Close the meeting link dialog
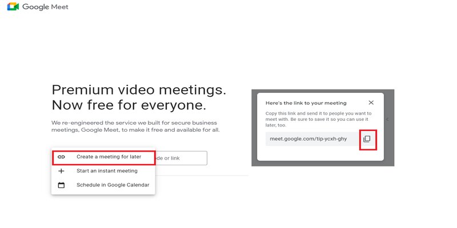Screen dimensions: 457x228 (371, 103)
